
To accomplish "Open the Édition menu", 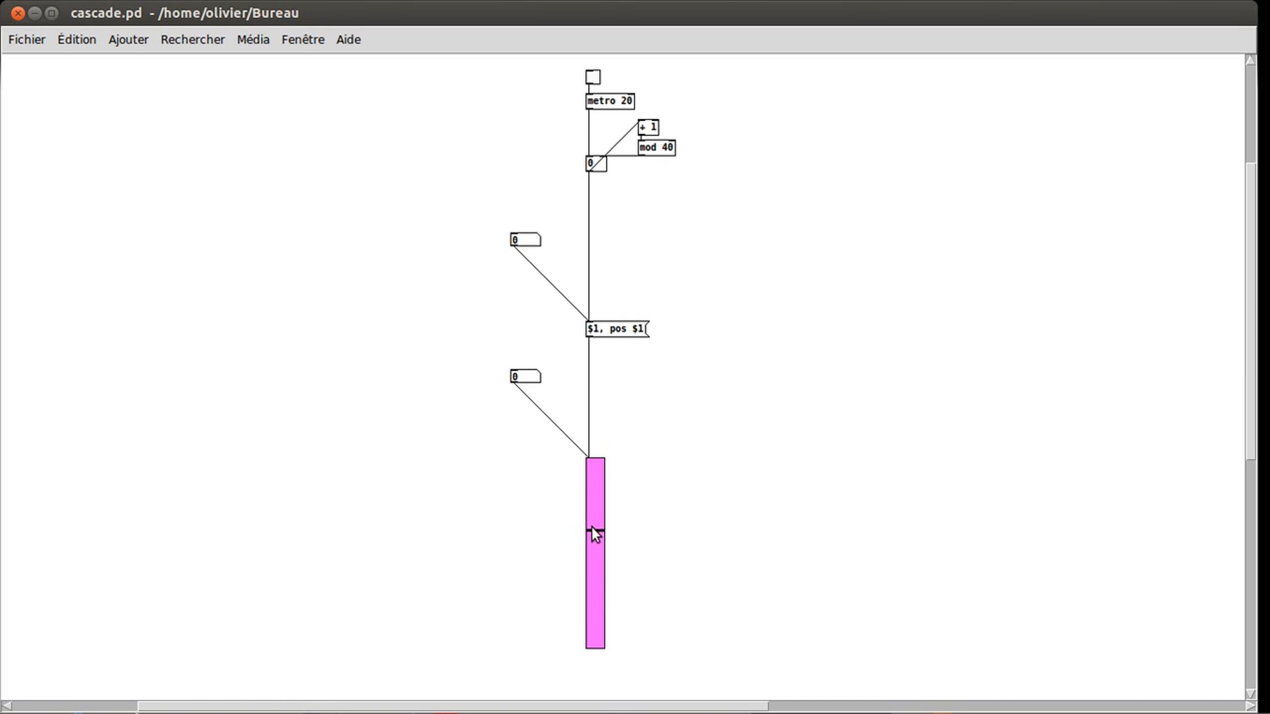I will click(77, 40).
